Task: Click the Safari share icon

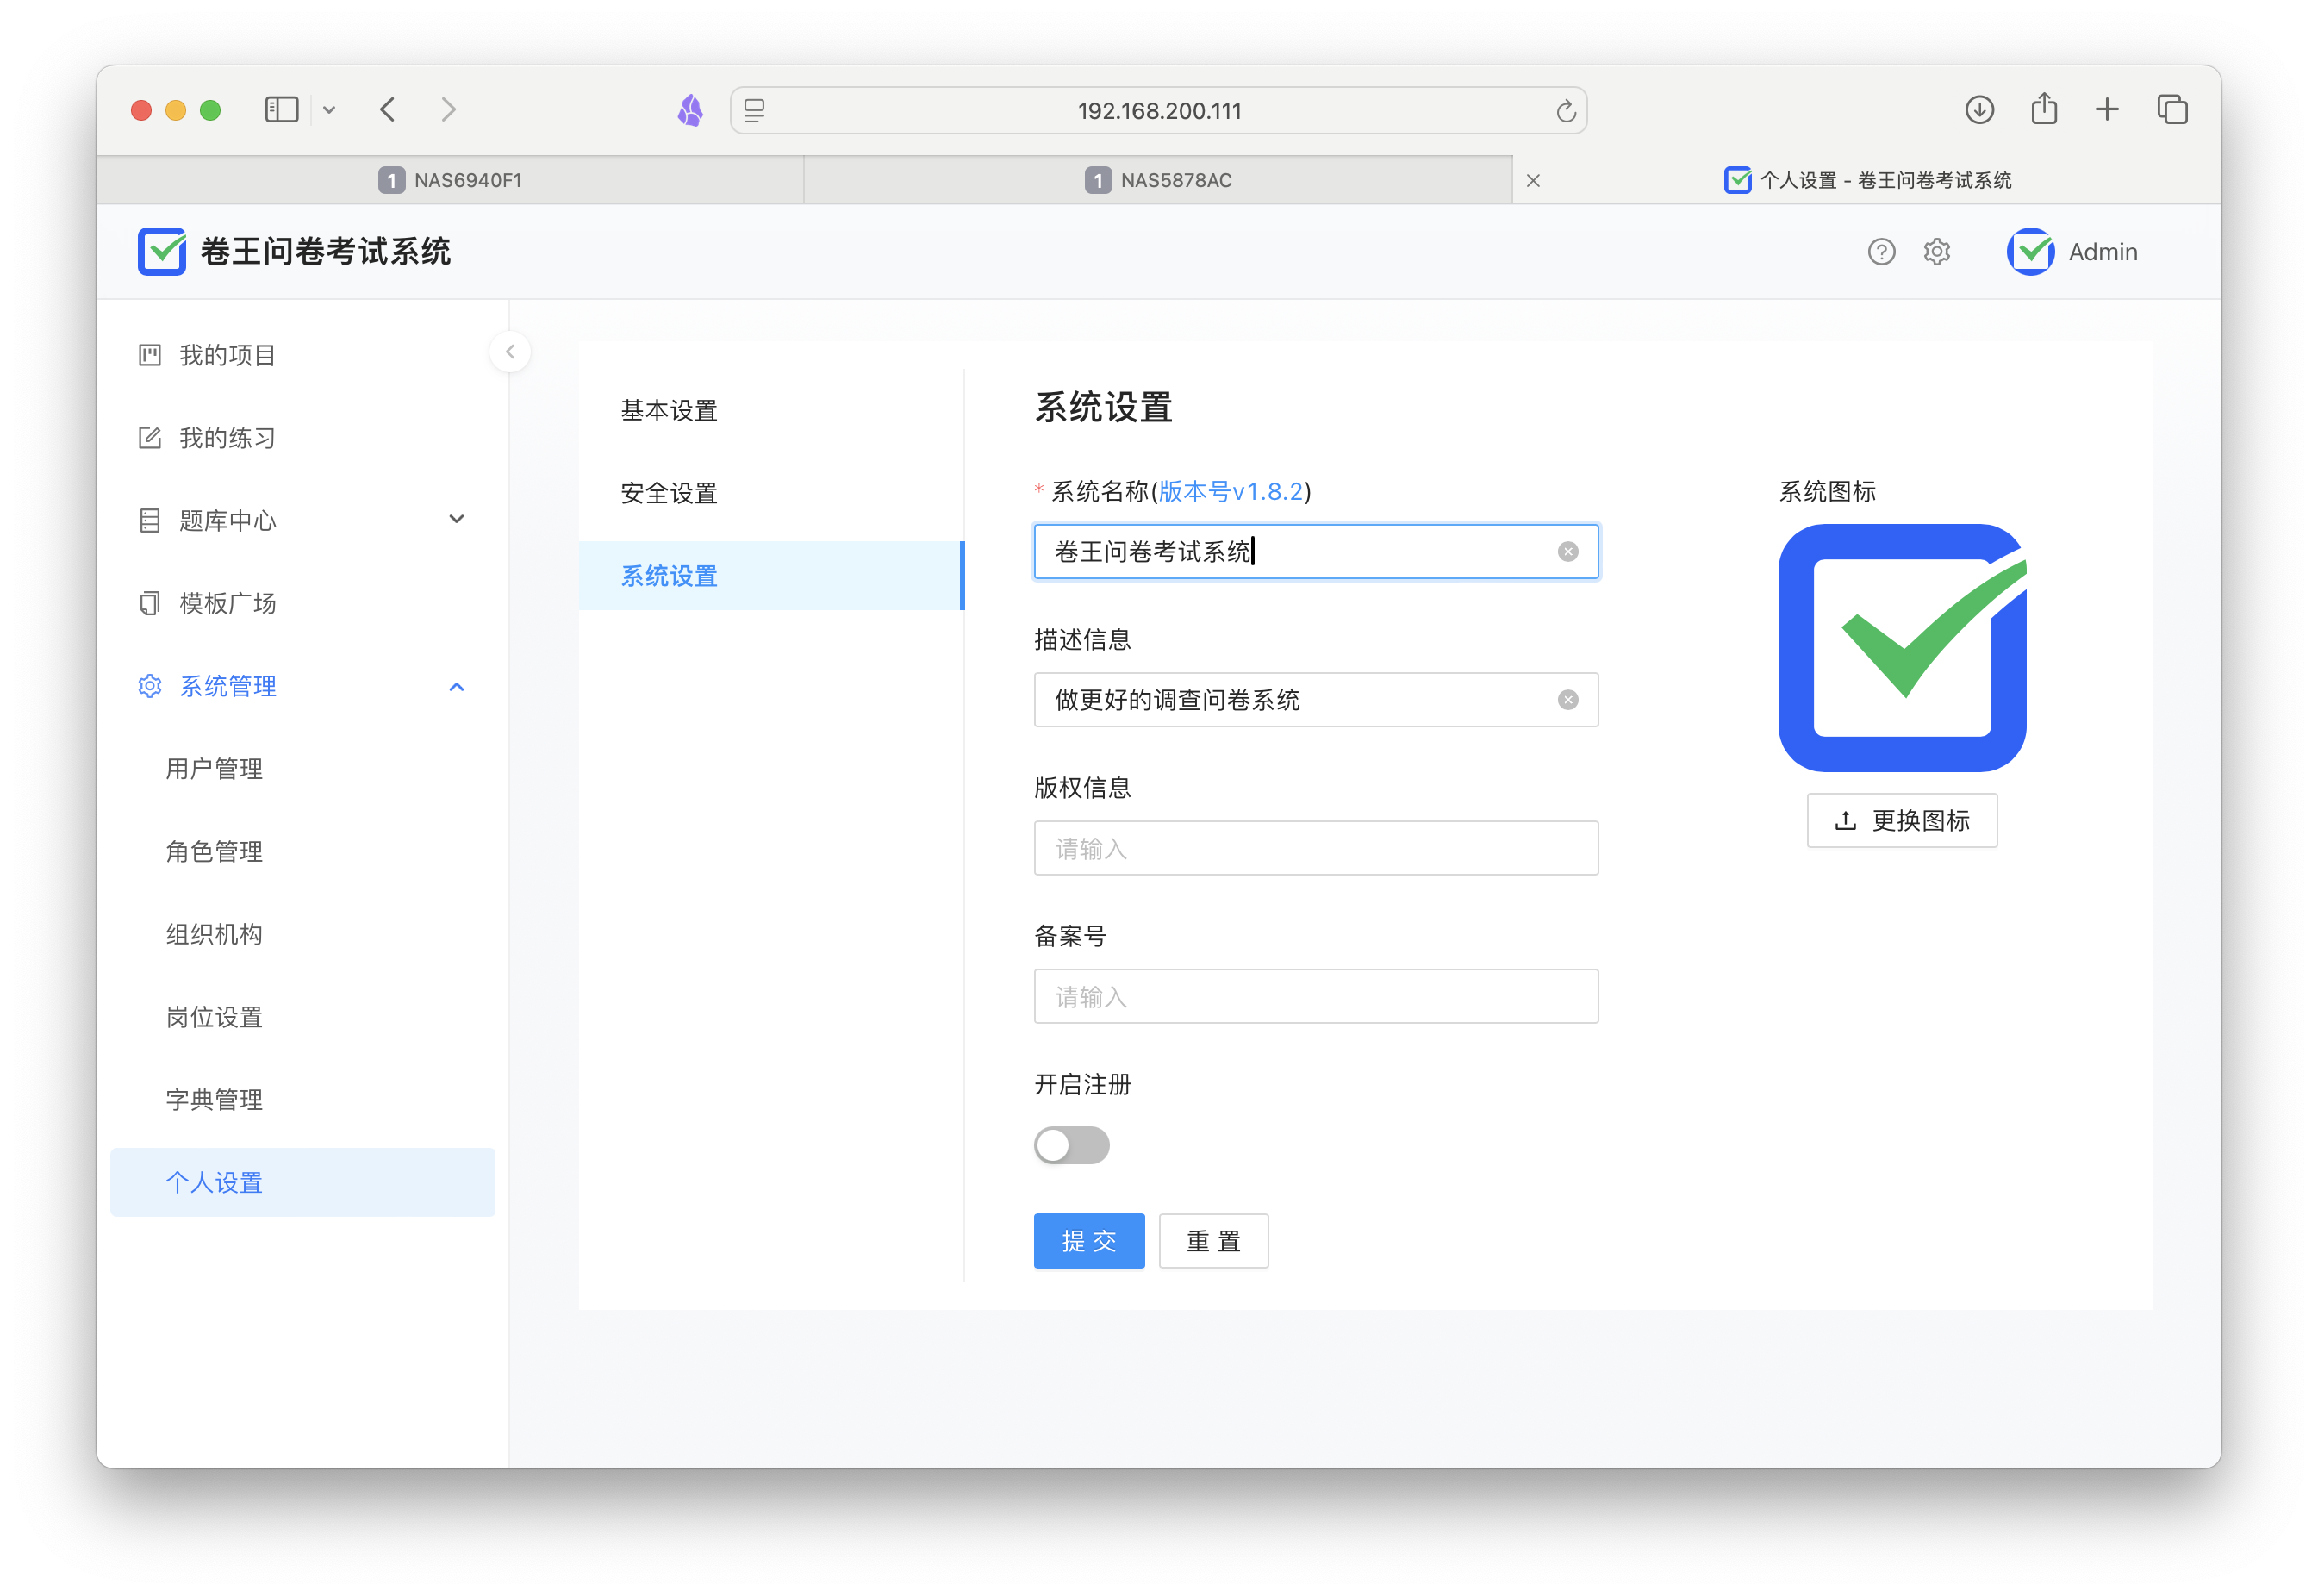Action: pos(2044,109)
